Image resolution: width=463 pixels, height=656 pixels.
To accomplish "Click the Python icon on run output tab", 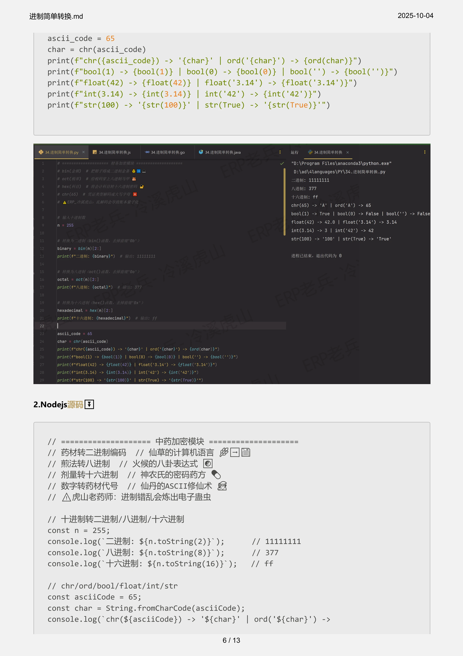I will click(x=310, y=152).
